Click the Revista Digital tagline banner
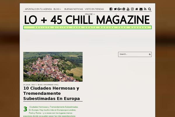Image resolution: width=175 pixels, height=117 pixels. click(87, 27)
